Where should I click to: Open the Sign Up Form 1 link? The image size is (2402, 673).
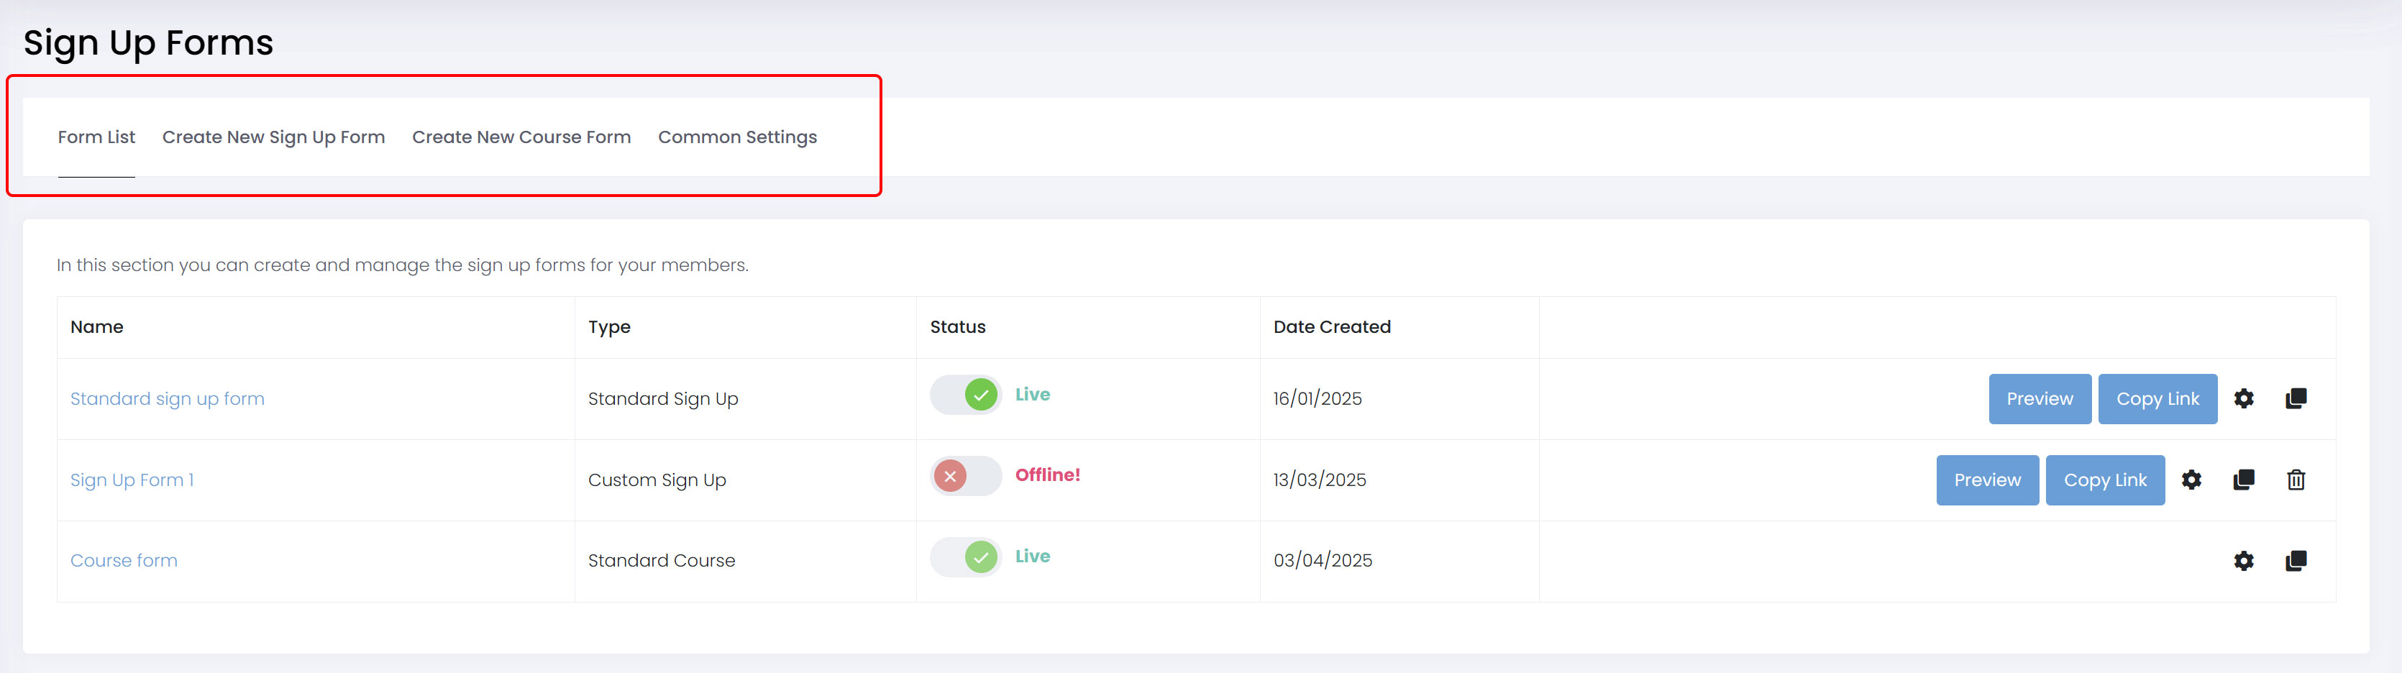point(132,480)
